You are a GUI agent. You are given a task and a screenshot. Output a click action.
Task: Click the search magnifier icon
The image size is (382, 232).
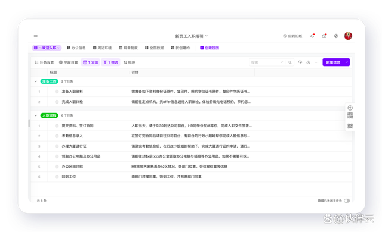coord(290,62)
